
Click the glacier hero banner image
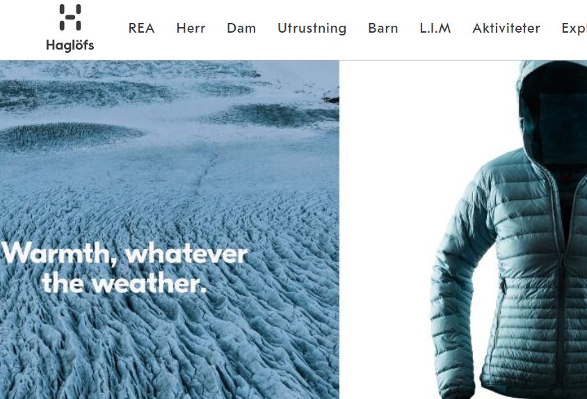pyautogui.click(x=170, y=229)
